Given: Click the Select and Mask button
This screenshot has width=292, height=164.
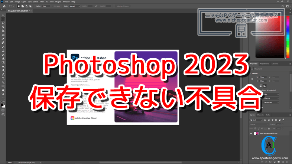Looking at the screenshot, I should (x=123, y=6).
